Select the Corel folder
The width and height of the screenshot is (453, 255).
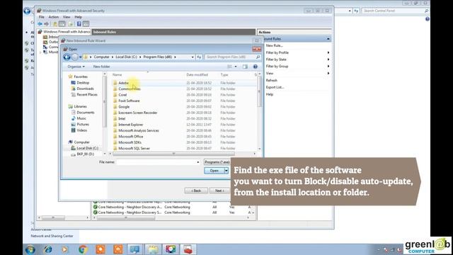(122, 95)
